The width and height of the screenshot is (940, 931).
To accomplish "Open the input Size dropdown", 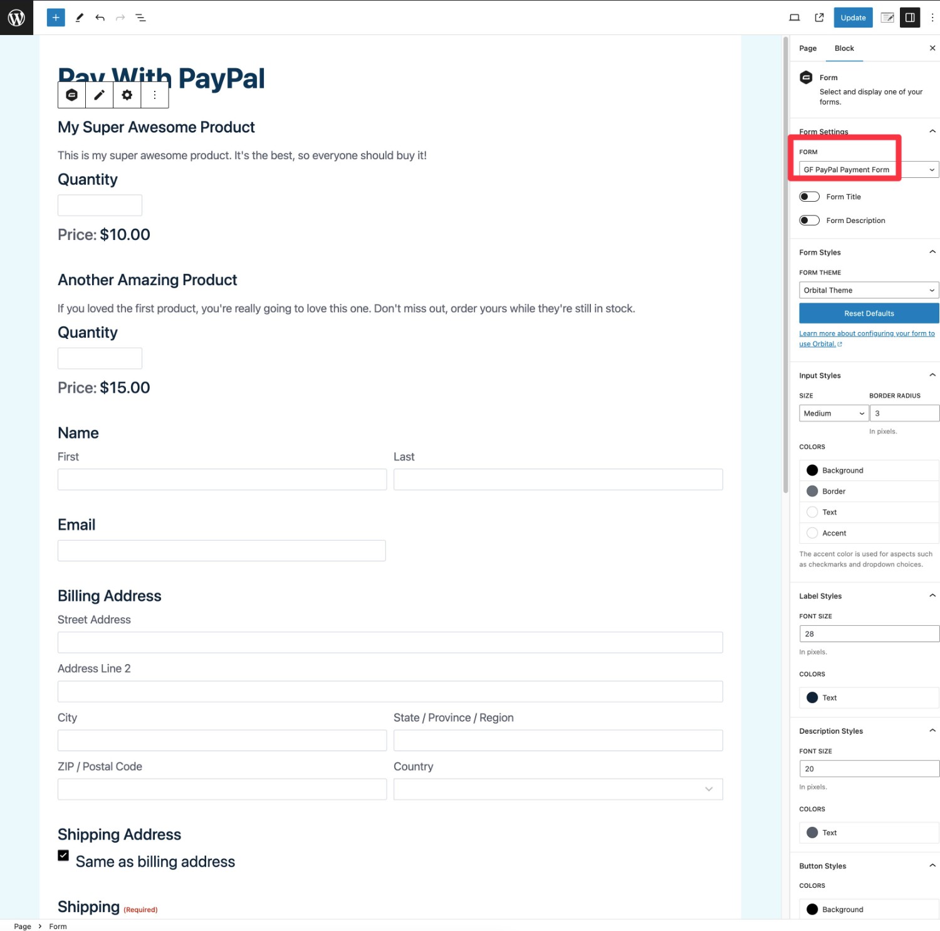I will tap(834, 413).
